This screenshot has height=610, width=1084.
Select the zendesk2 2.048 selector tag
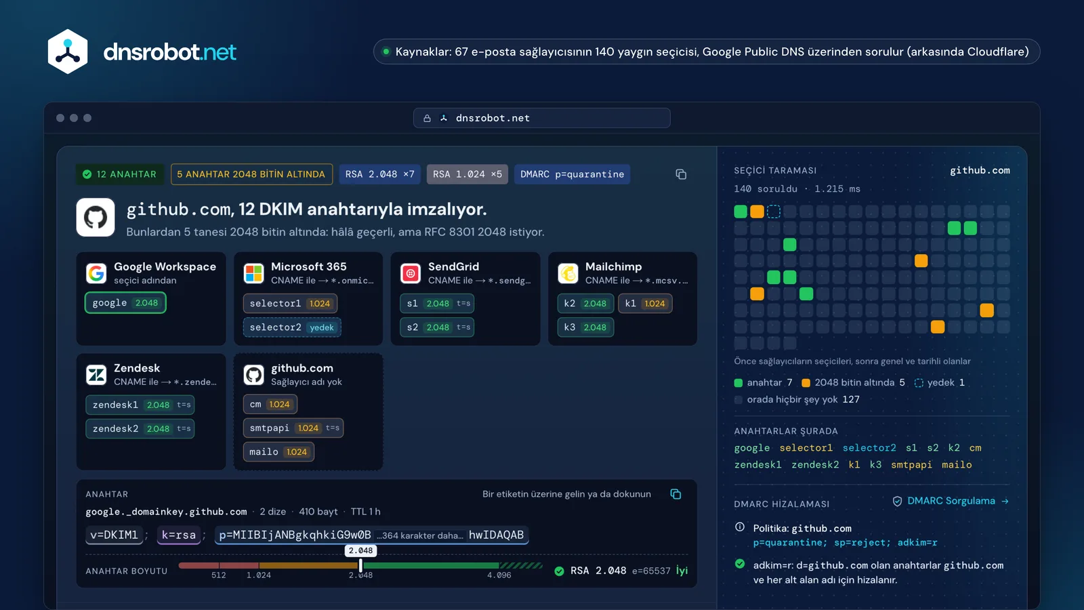tap(140, 428)
